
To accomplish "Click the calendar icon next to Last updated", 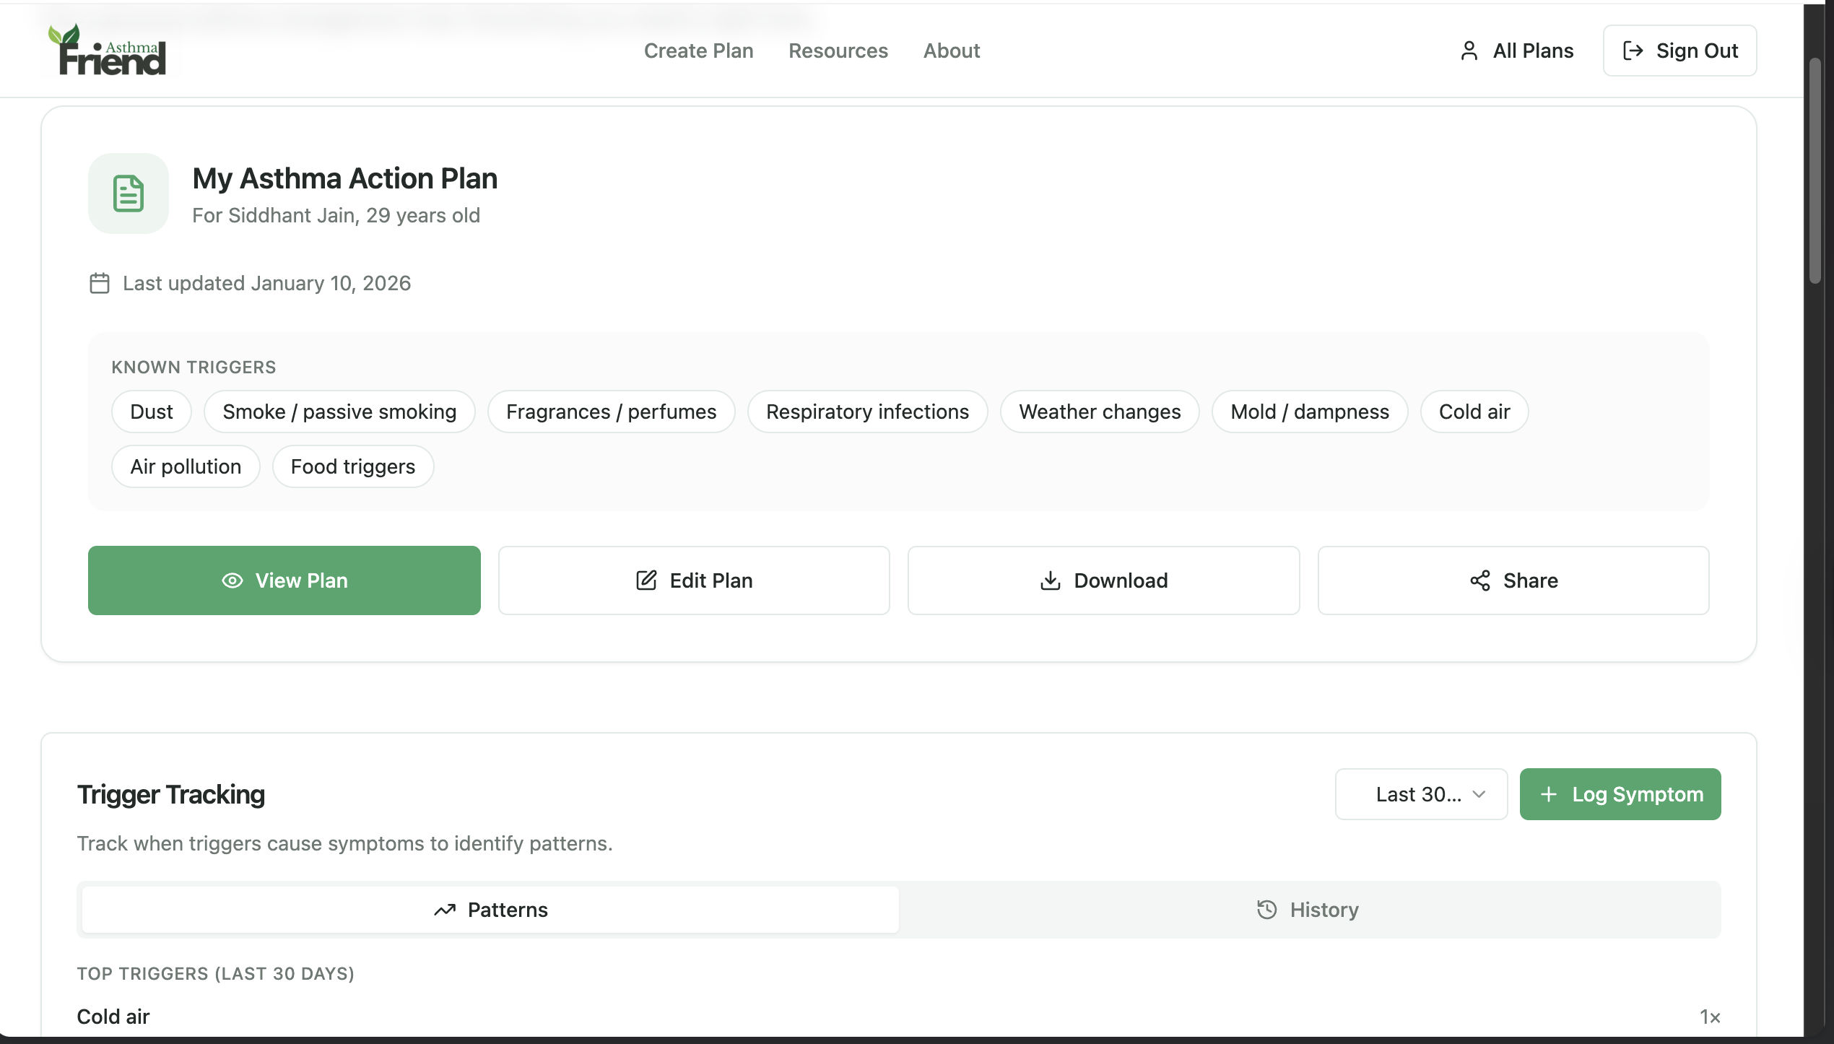I will point(100,283).
